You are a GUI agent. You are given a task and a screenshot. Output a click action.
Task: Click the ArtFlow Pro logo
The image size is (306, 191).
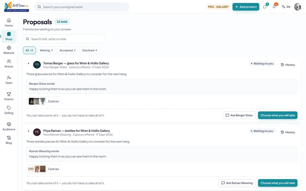tap(17, 7)
